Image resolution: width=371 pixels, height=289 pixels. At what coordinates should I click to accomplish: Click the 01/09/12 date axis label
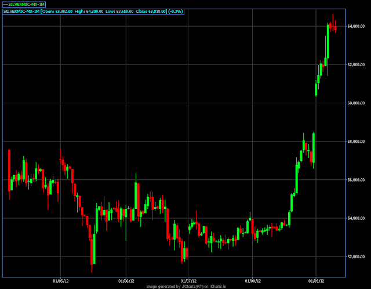point(316,281)
